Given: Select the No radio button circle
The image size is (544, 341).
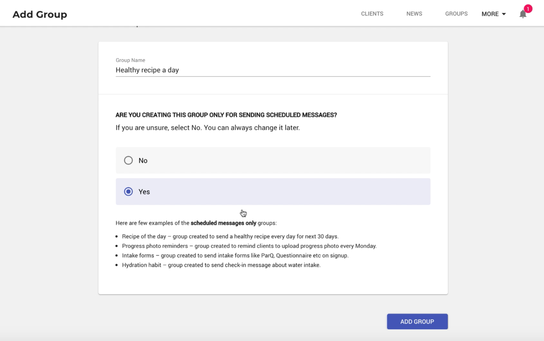Looking at the screenshot, I should click(128, 160).
